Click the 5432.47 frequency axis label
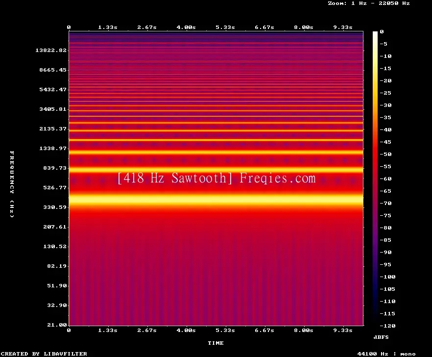Image resolution: width=432 pixels, height=357 pixels. click(53, 89)
